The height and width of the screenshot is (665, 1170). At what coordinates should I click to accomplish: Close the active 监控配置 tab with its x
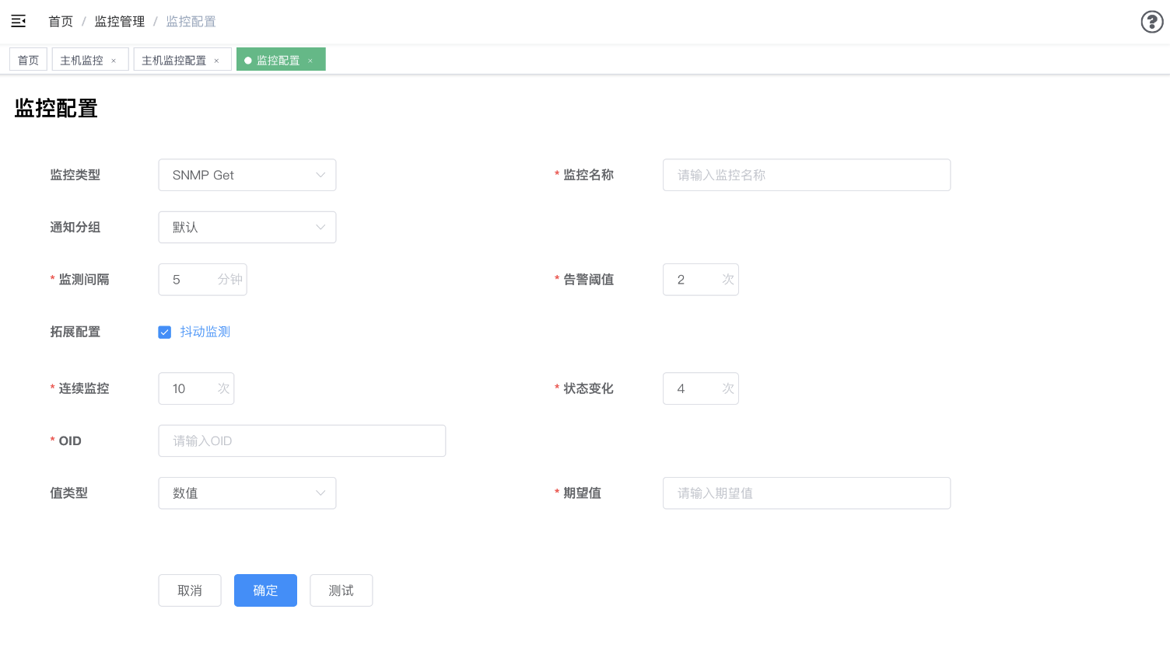[310, 61]
